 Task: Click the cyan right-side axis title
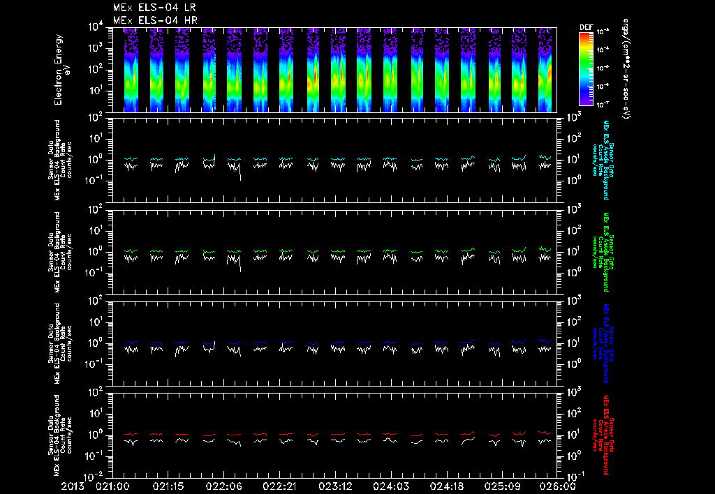tap(603, 160)
